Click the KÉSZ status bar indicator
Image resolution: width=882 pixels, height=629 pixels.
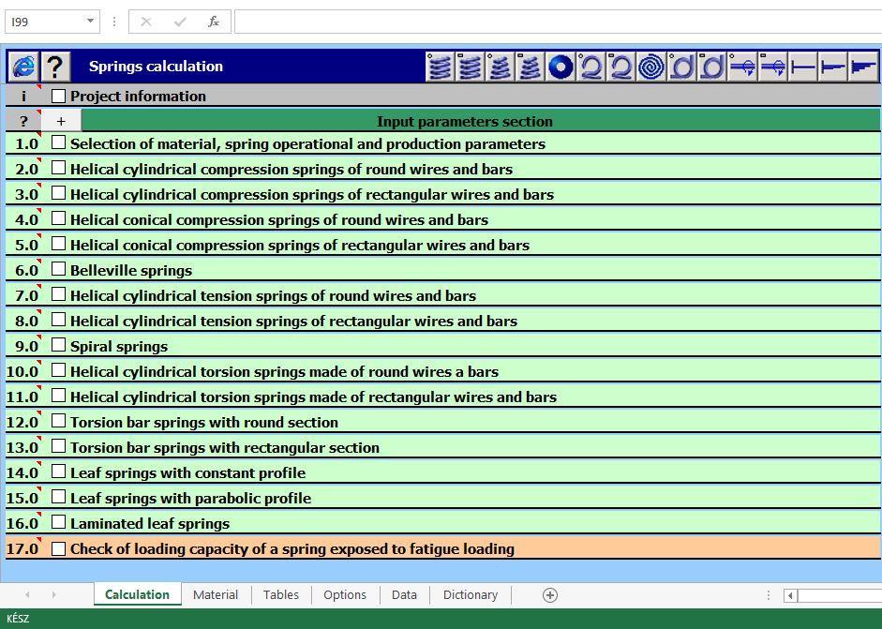[x=18, y=619]
